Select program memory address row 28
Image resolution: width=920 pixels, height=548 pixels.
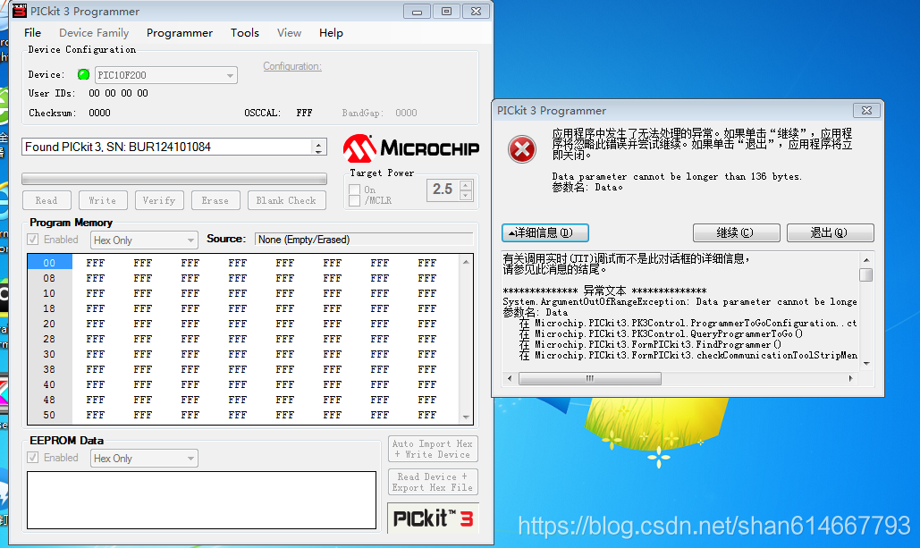pyautogui.click(x=49, y=339)
